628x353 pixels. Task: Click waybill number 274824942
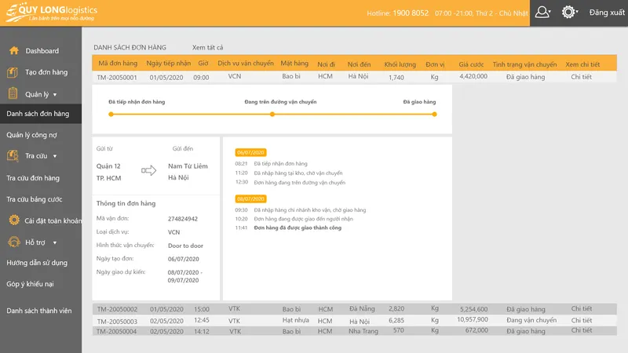pyautogui.click(x=183, y=219)
